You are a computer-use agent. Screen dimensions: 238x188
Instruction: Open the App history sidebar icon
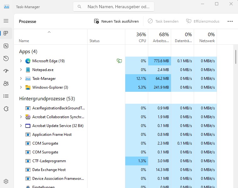(x=6, y=58)
